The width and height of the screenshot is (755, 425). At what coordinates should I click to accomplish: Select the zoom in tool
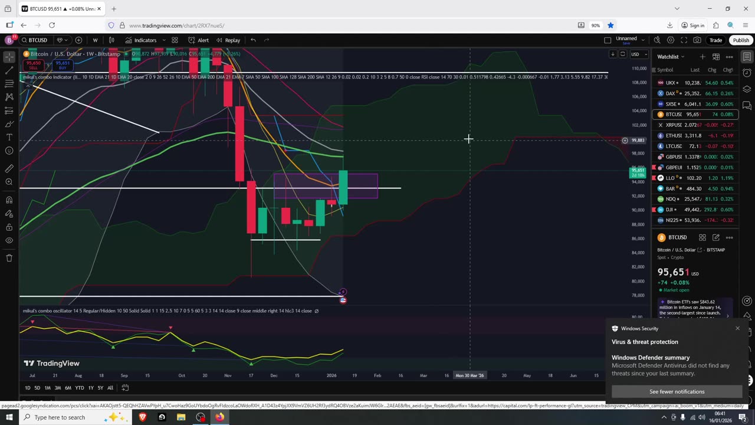tap(9, 182)
